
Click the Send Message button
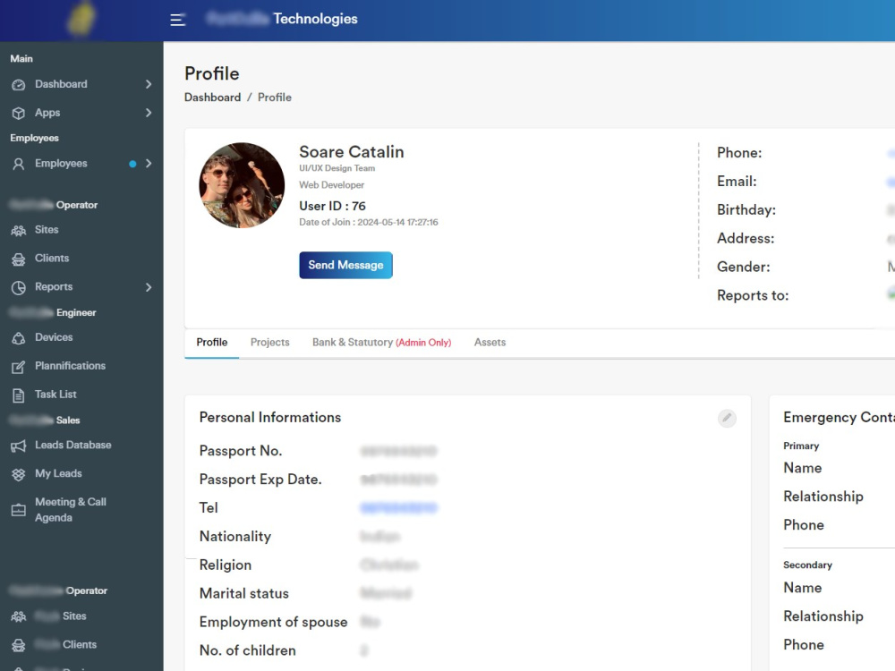tap(345, 266)
